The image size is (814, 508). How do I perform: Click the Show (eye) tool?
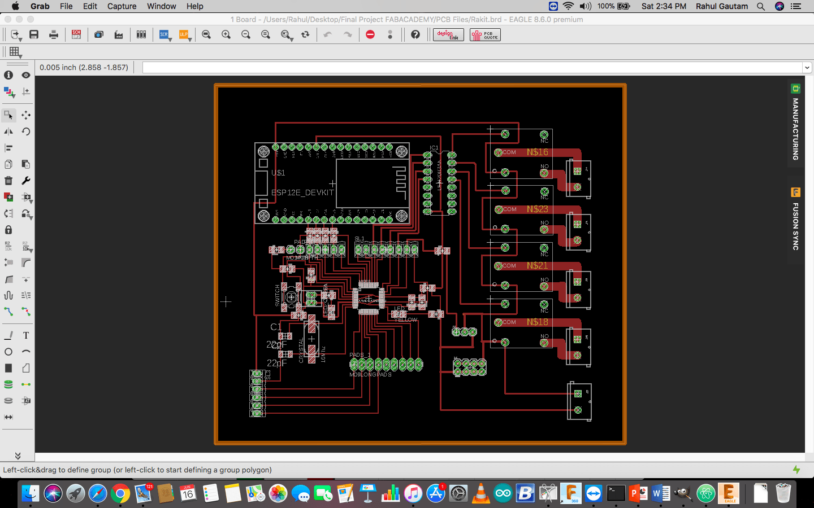[26, 75]
